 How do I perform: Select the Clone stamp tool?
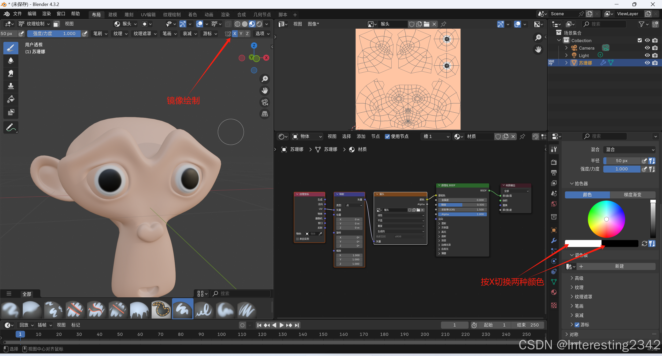pyautogui.click(x=11, y=86)
